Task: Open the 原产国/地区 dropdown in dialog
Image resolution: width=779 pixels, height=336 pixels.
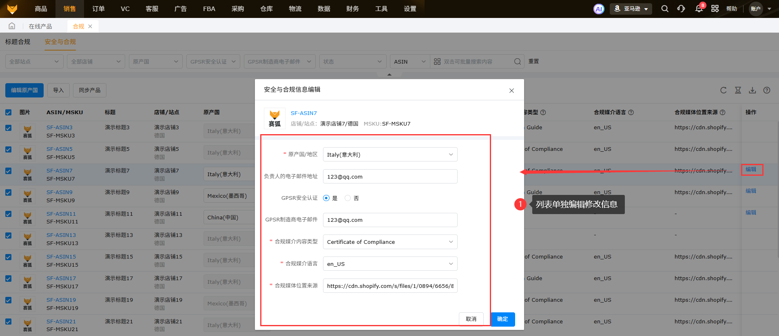Action: pyautogui.click(x=390, y=155)
